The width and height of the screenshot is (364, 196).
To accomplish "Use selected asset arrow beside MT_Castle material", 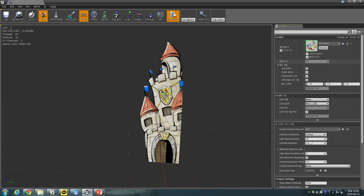I will (x=343, y=44).
